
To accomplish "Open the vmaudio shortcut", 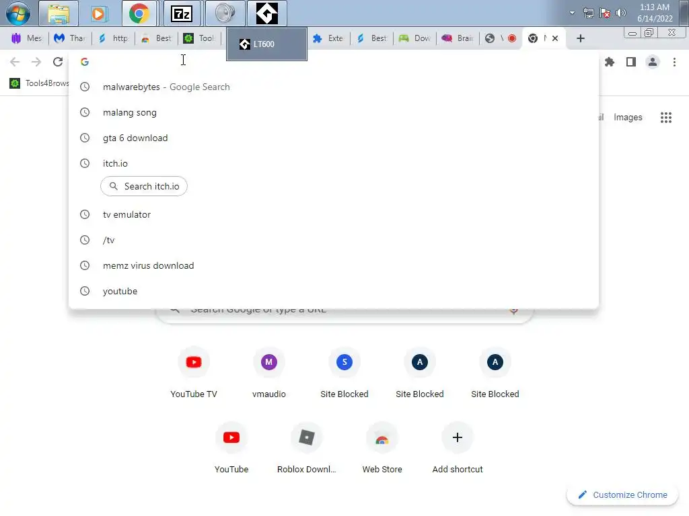I will click(x=269, y=372).
